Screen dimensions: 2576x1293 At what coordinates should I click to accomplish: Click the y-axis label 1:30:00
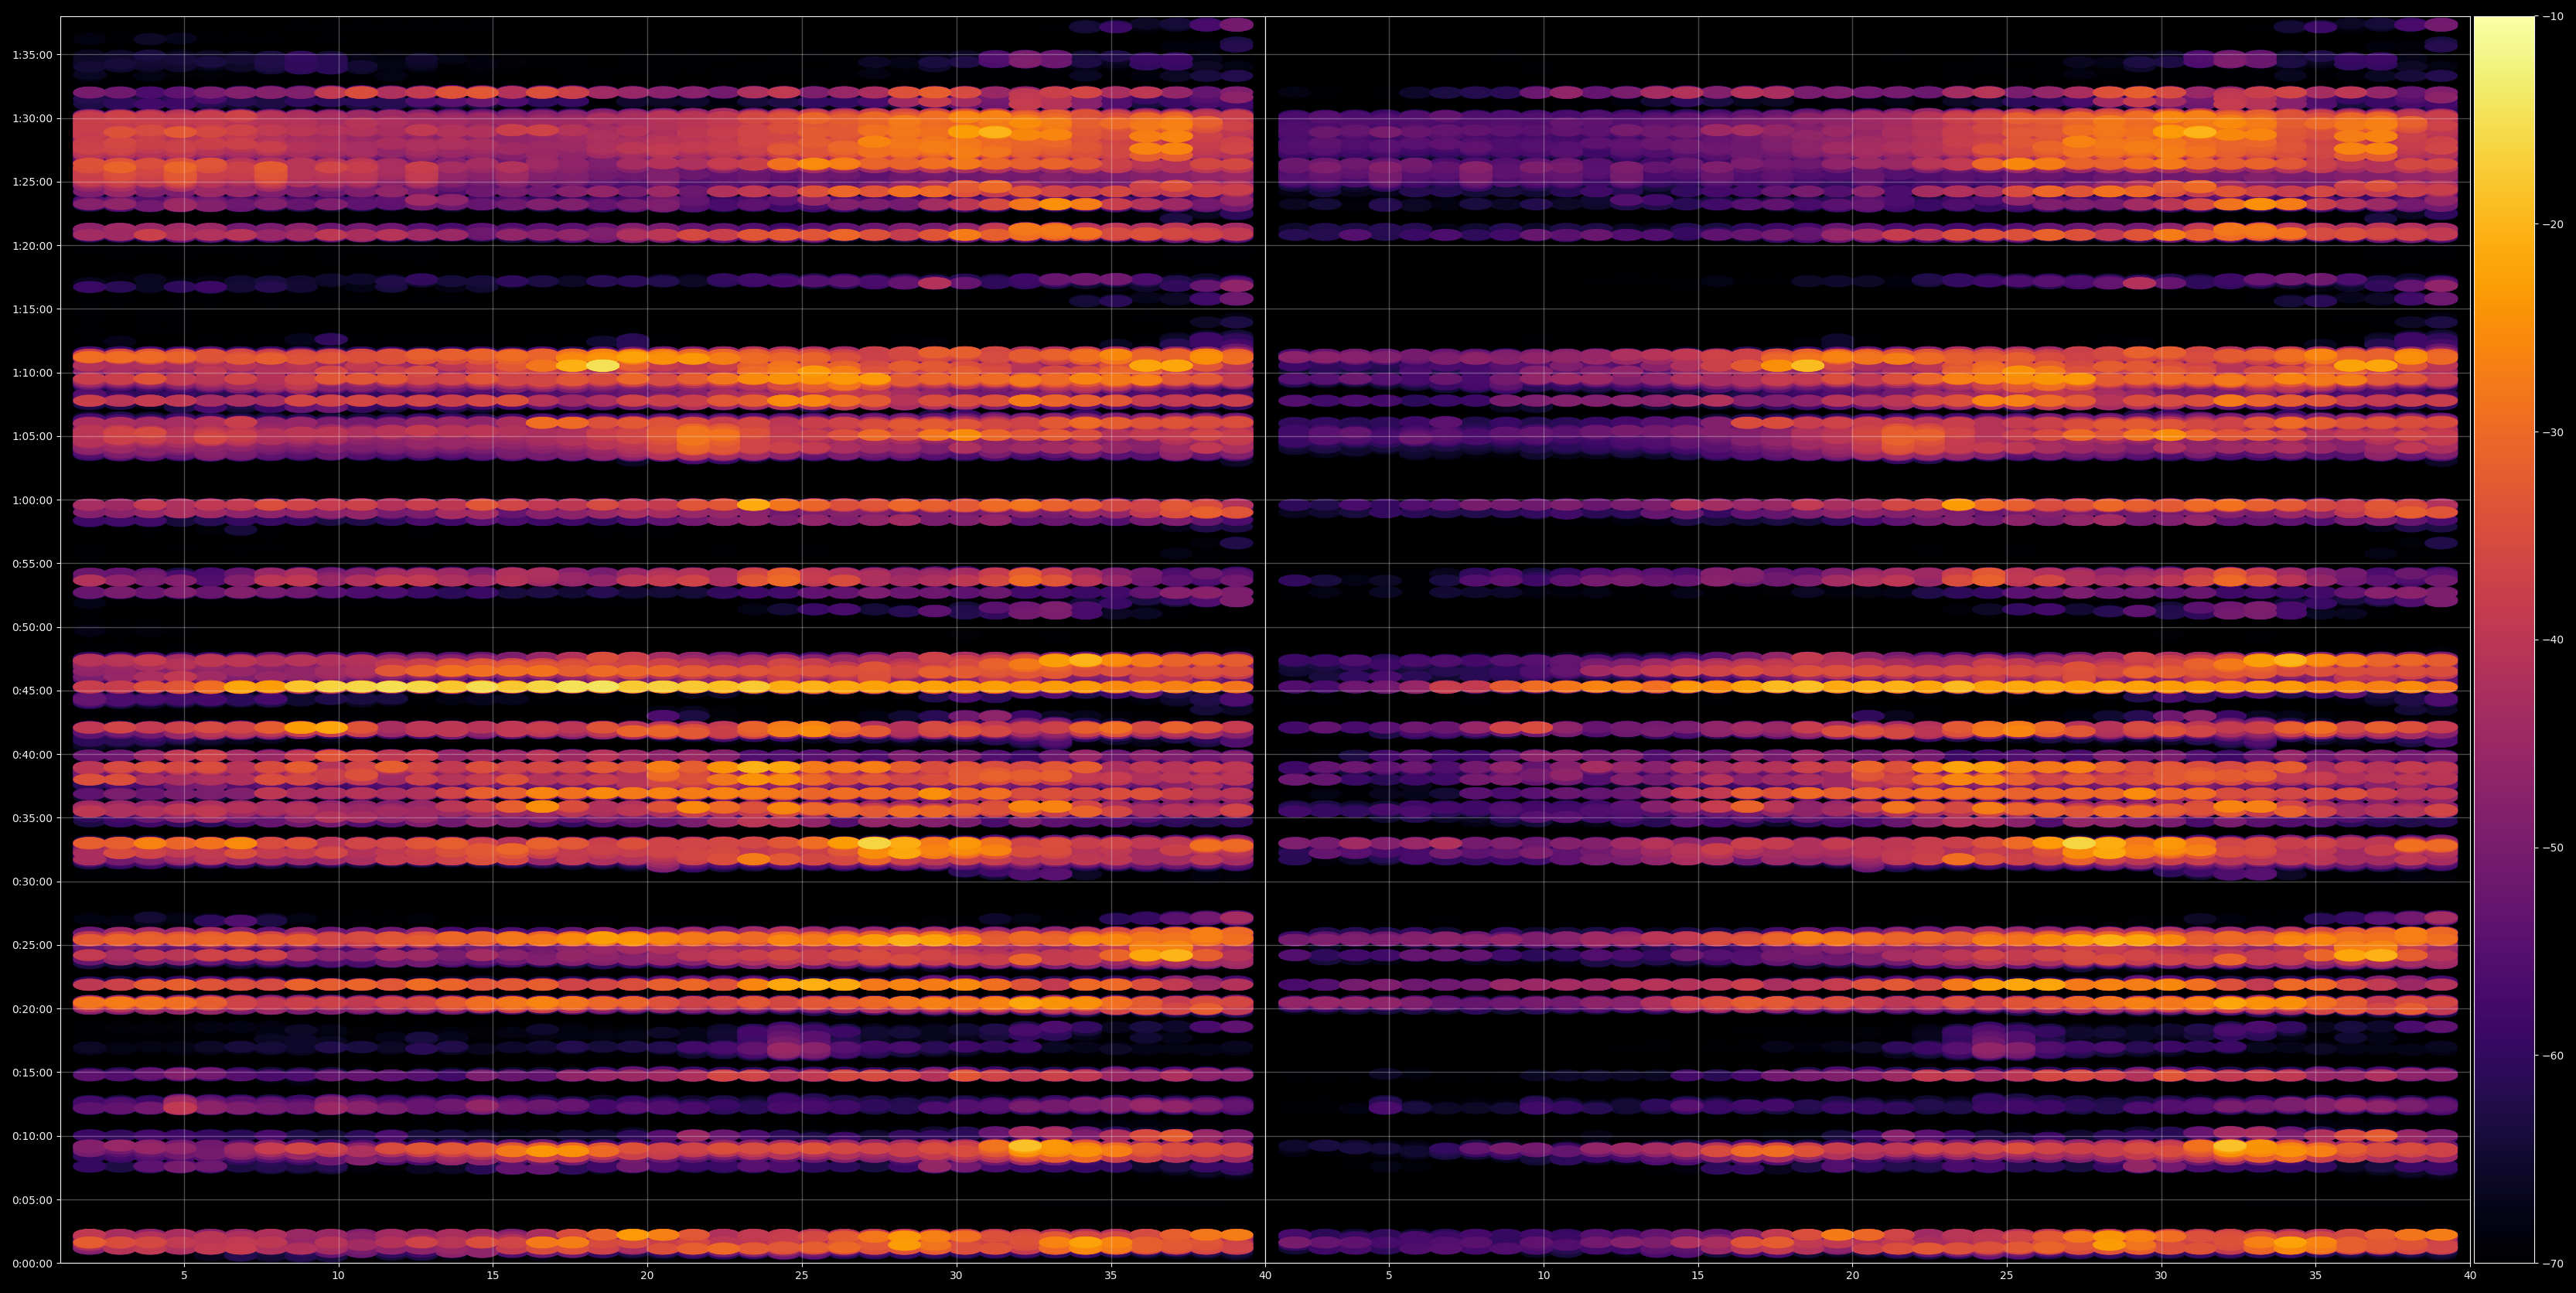pos(32,118)
